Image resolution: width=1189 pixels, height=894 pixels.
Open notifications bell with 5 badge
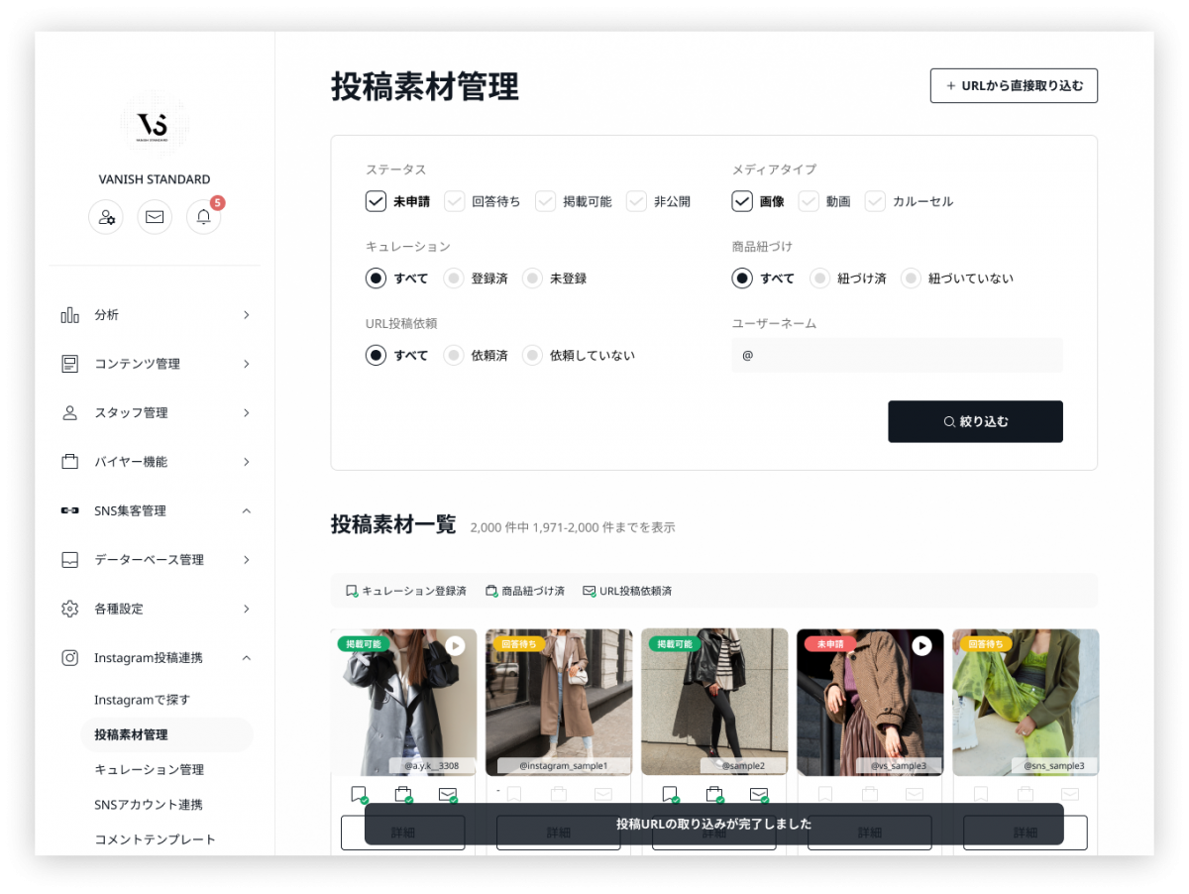[x=204, y=217]
